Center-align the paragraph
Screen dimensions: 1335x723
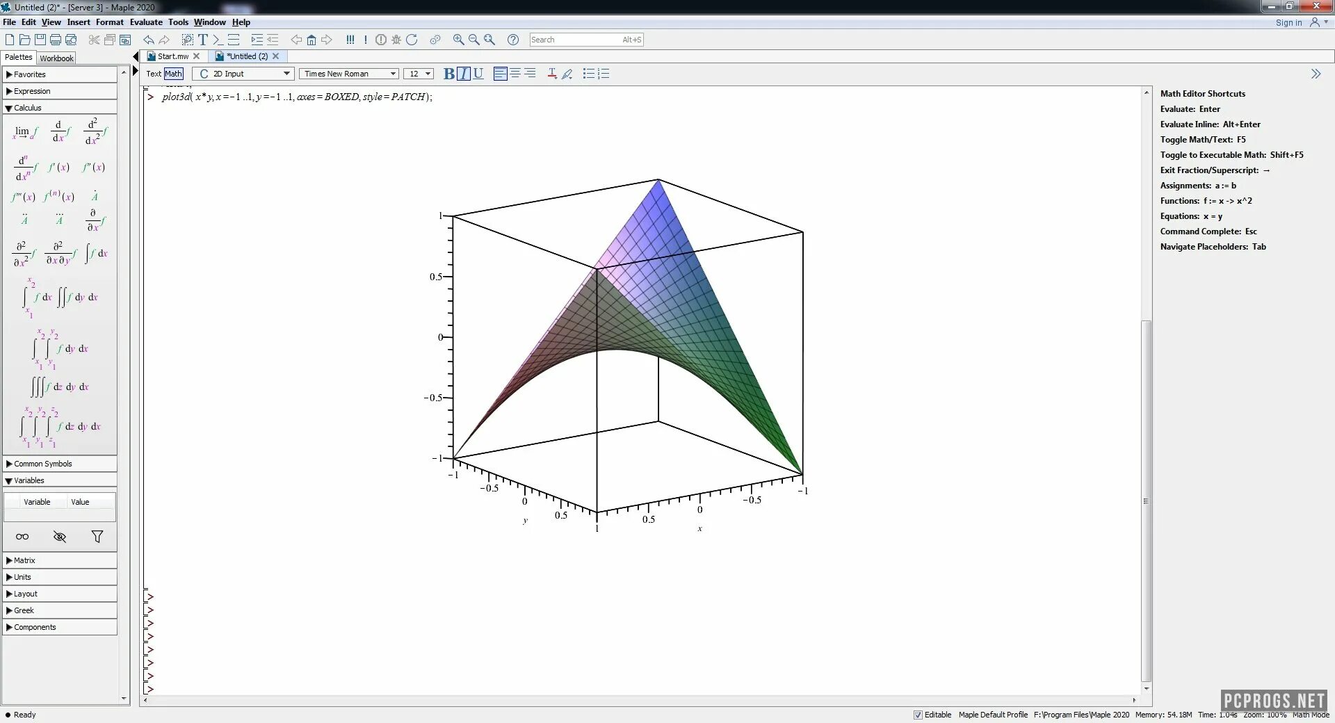pos(515,74)
